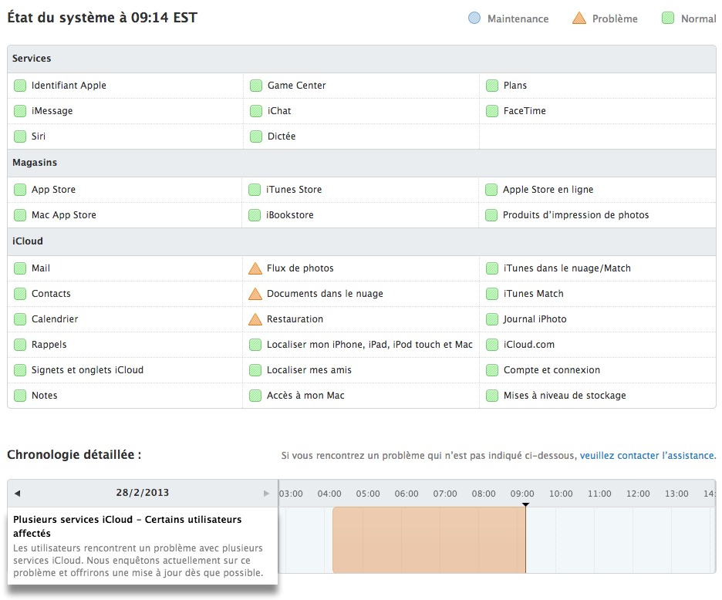Click the Restauration service label
The image size is (722, 600).
tap(295, 319)
